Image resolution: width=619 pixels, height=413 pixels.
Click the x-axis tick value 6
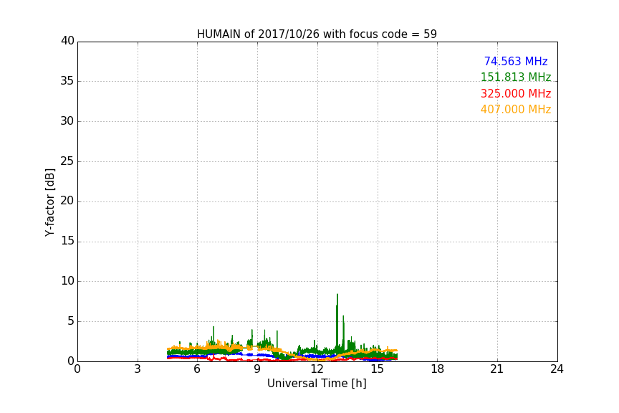[197, 369]
